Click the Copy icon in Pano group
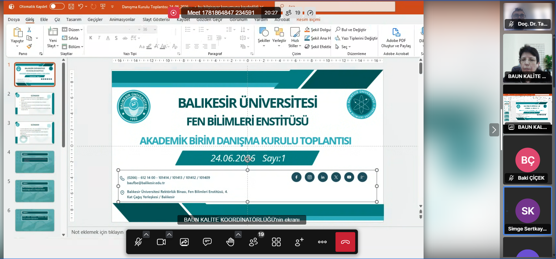 click(29, 38)
